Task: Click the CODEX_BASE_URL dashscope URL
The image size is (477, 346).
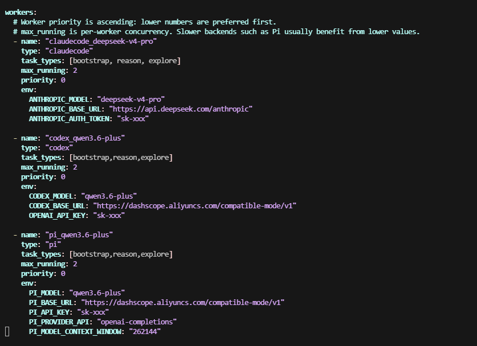Action: click(195, 206)
